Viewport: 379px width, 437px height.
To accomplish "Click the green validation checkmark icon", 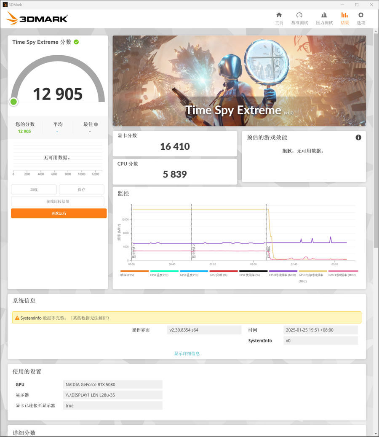I will [76, 42].
